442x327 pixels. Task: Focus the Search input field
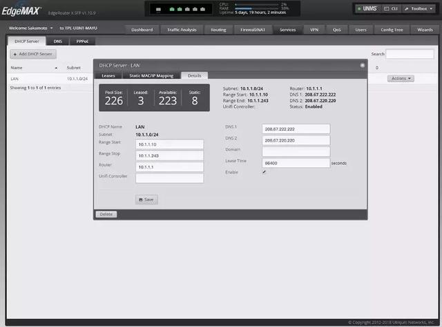point(410,54)
